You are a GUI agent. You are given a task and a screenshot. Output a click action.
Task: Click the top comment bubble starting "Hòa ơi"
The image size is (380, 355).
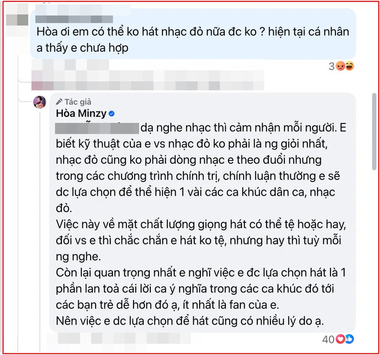pos(193,34)
